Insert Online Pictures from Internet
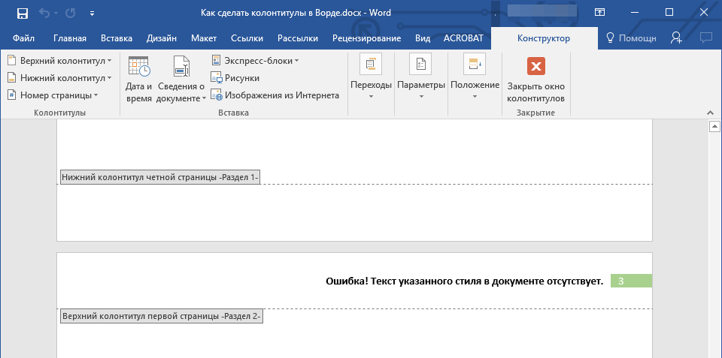The height and width of the screenshot is (358, 722). pos(275,95)
